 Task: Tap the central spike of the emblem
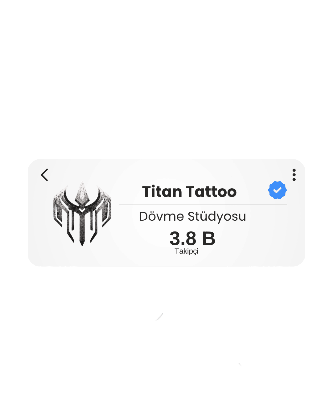tap(82, 194)
